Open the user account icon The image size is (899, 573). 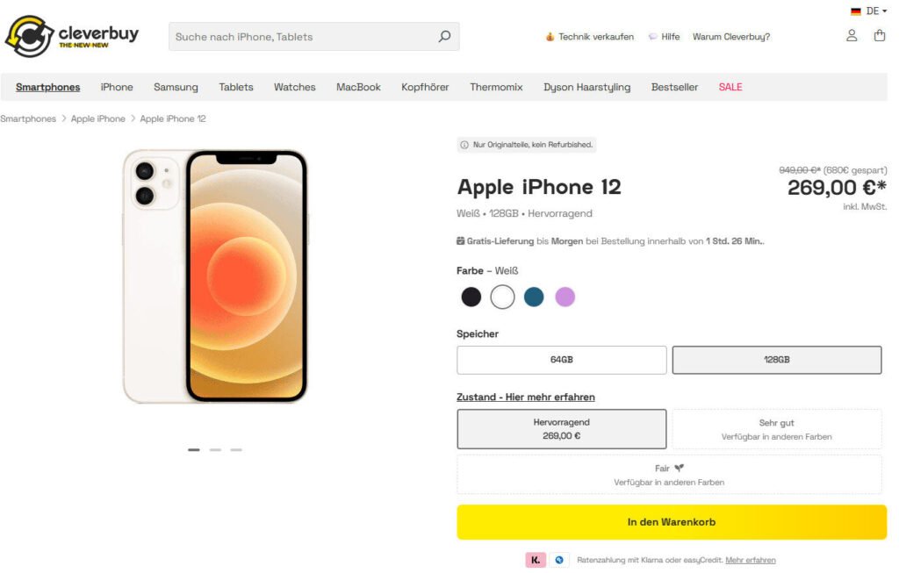pyautogui.click(x=852, y=36)
